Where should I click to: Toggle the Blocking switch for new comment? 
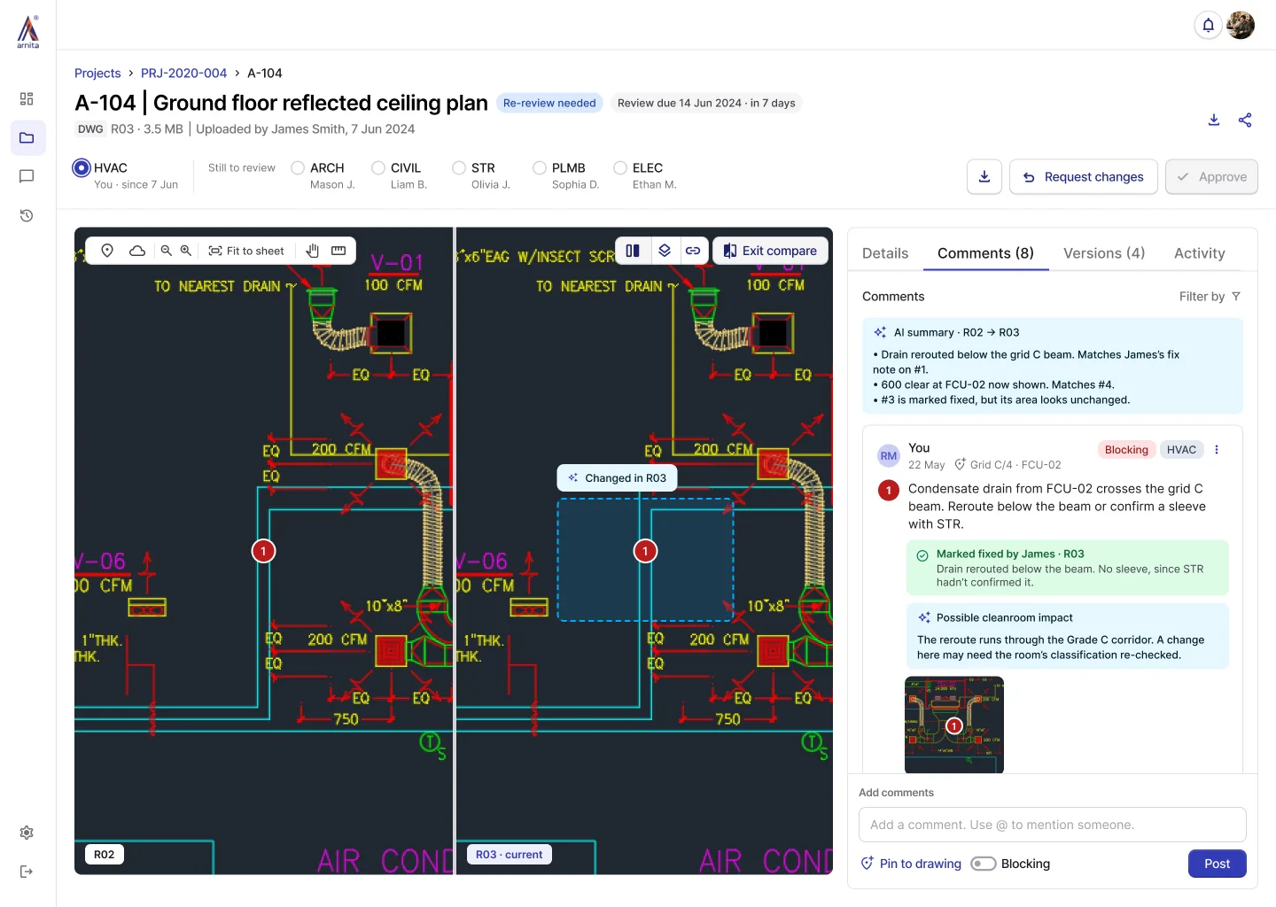pyautogui.click(x=984, y=864)
